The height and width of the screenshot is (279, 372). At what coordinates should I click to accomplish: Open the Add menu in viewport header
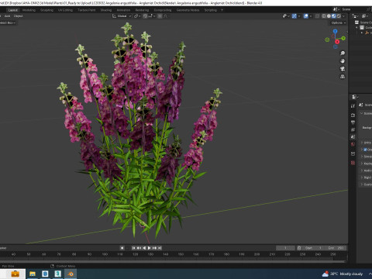[x=7, y=16]
